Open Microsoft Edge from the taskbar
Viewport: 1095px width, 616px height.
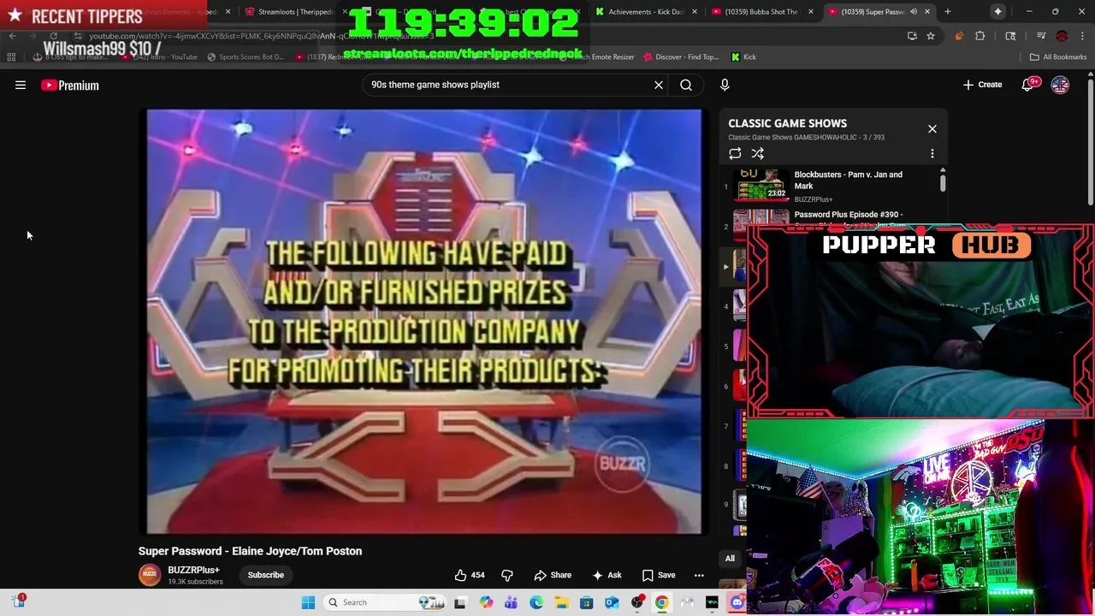[x=536, y=602]
